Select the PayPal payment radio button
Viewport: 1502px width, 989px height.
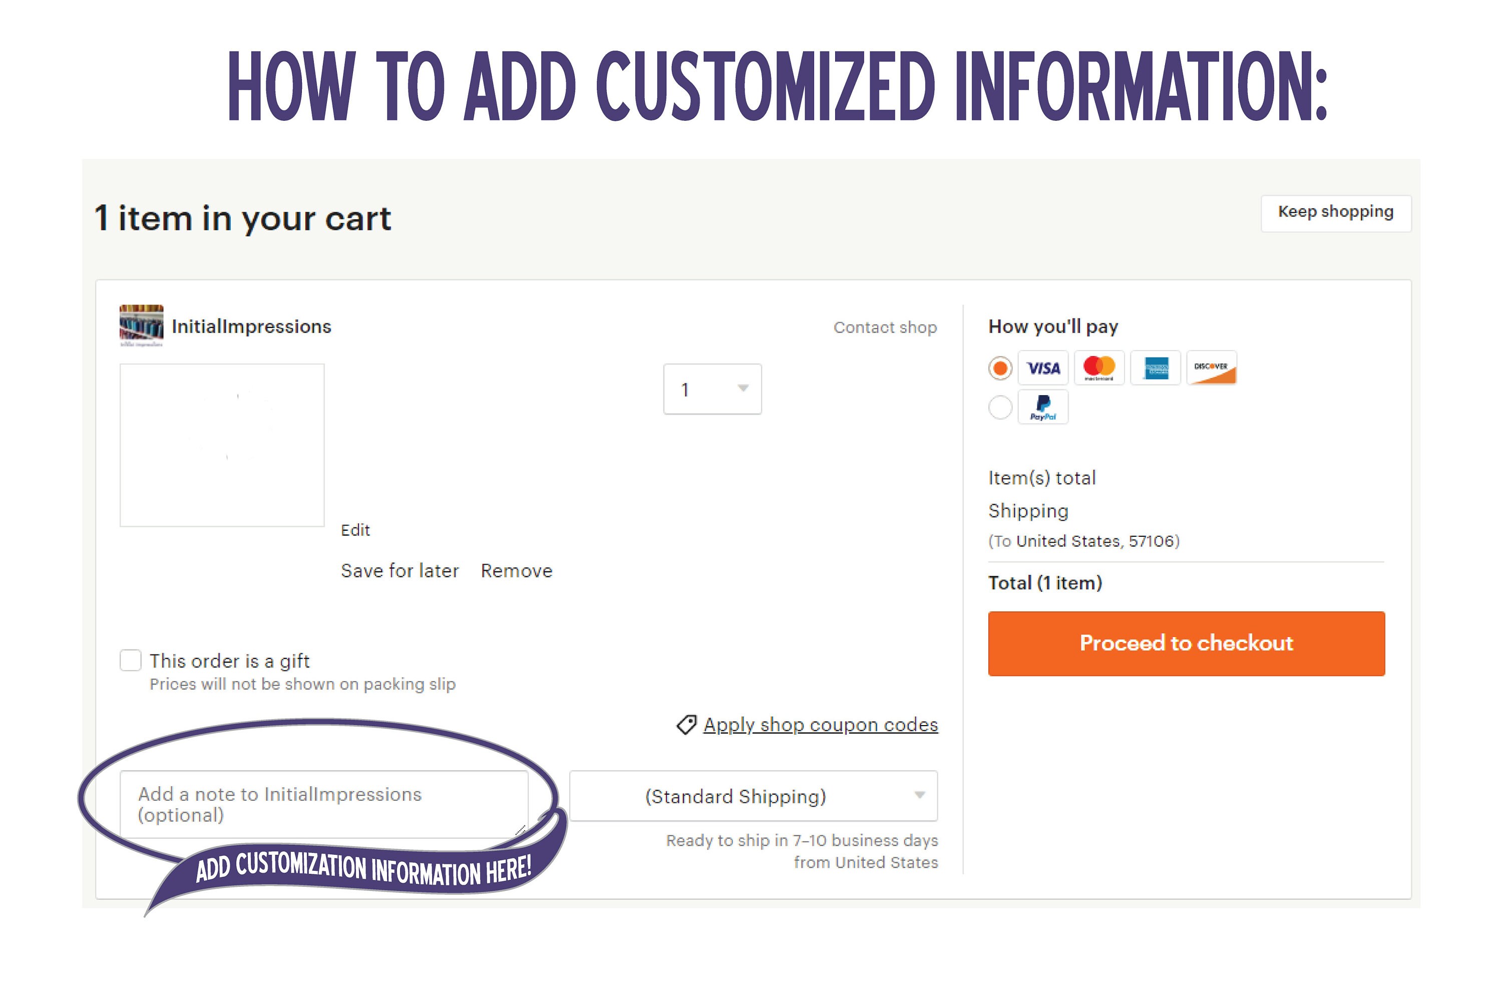tap(1000, 407)
